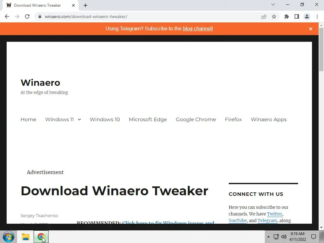
Task: Open the Telegram link in sidebar
Action: point(267,221)
